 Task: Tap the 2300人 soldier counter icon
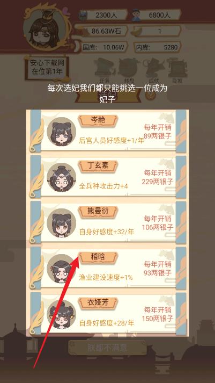[83, 16]
